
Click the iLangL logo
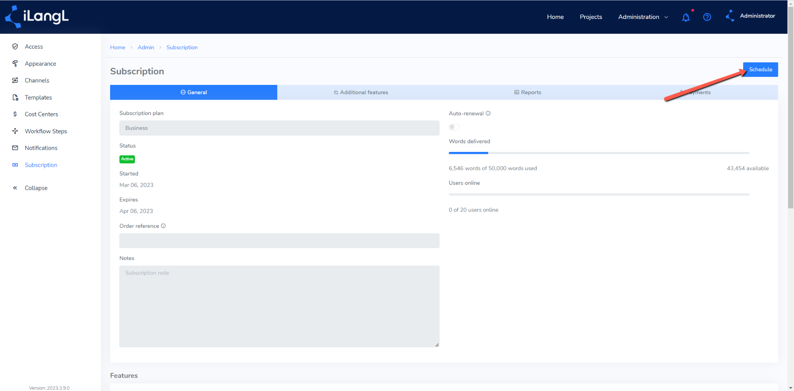[x=37, y=17]
